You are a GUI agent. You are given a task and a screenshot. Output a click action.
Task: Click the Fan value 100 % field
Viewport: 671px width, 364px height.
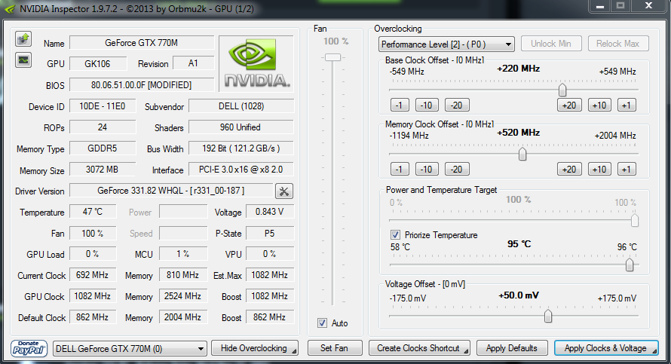[x=93, y=233]
